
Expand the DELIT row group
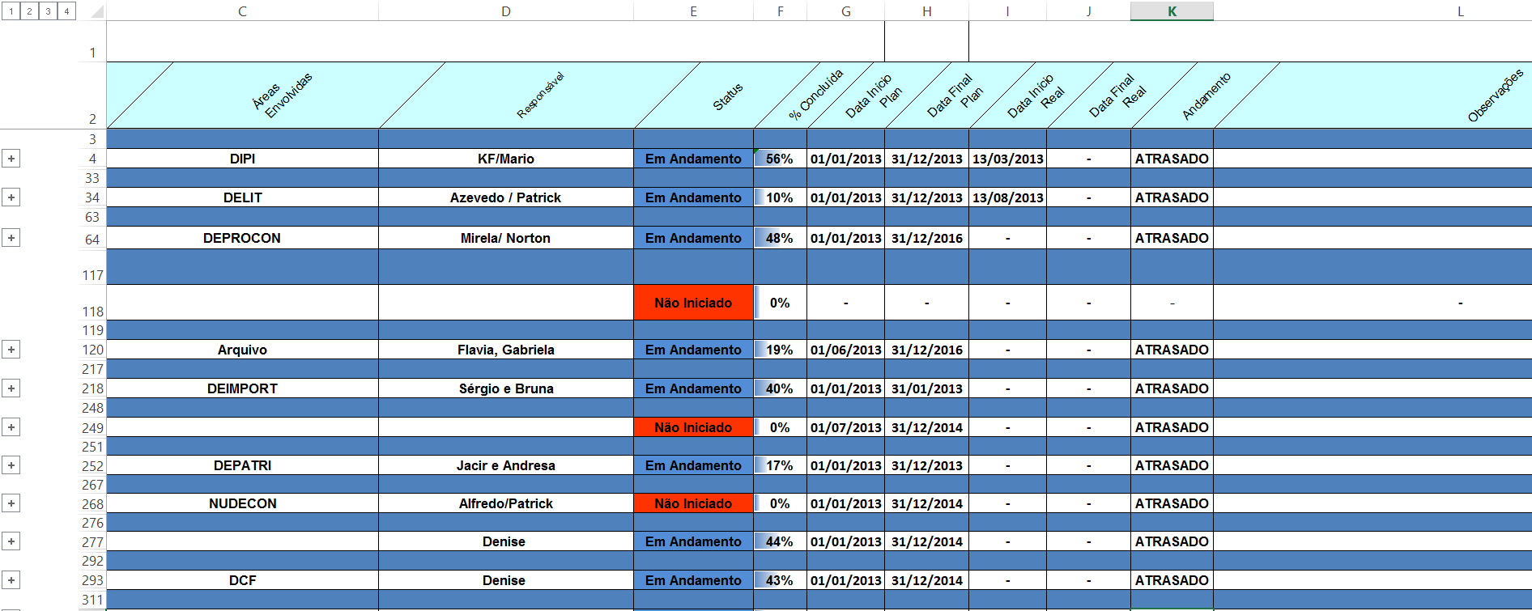[x=11, y=197]
